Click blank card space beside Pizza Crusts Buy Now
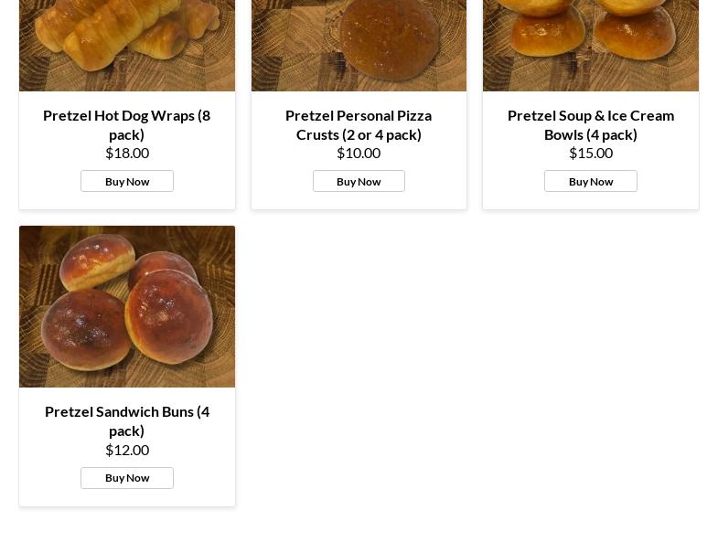The image size is (718, 542). pos(435,182)
